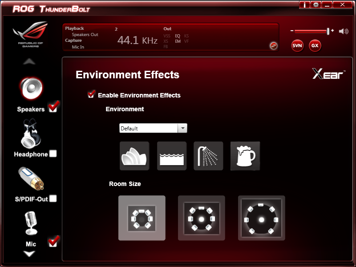Toggle Enable Environment Effects checkbox
The height and width of the screenshot is (267, 356).
coord(92,94)
